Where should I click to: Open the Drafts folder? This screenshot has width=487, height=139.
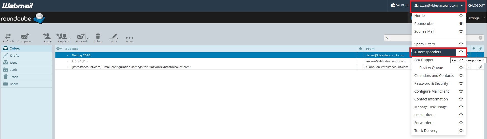point(15,56)
